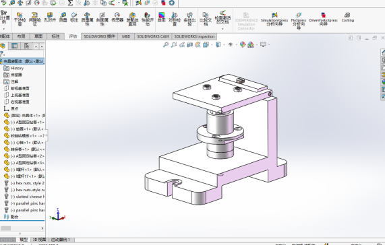The height and width of the screenshot is (245, 385).
Task: Click the 标注 markup tool in ribbon
Action: pyautogui.click(x=74, y=17)
